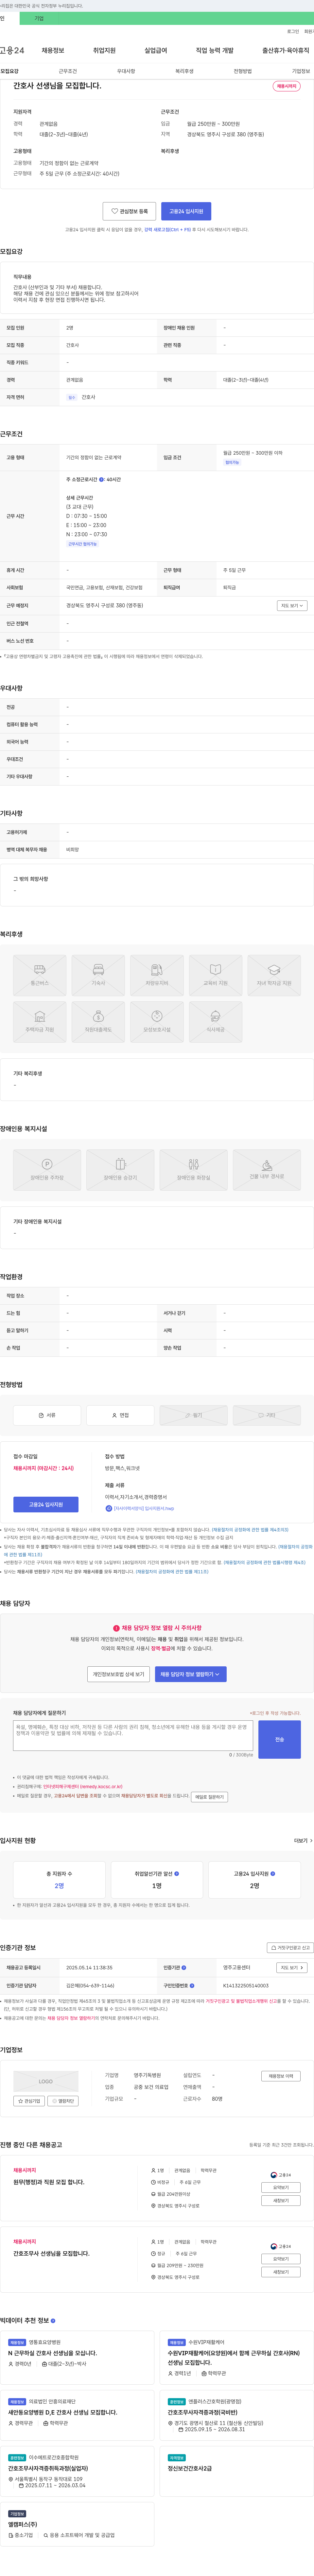Jump to the 전형방법 section tab
The image size is (314, 2576).
pos(243,71)
